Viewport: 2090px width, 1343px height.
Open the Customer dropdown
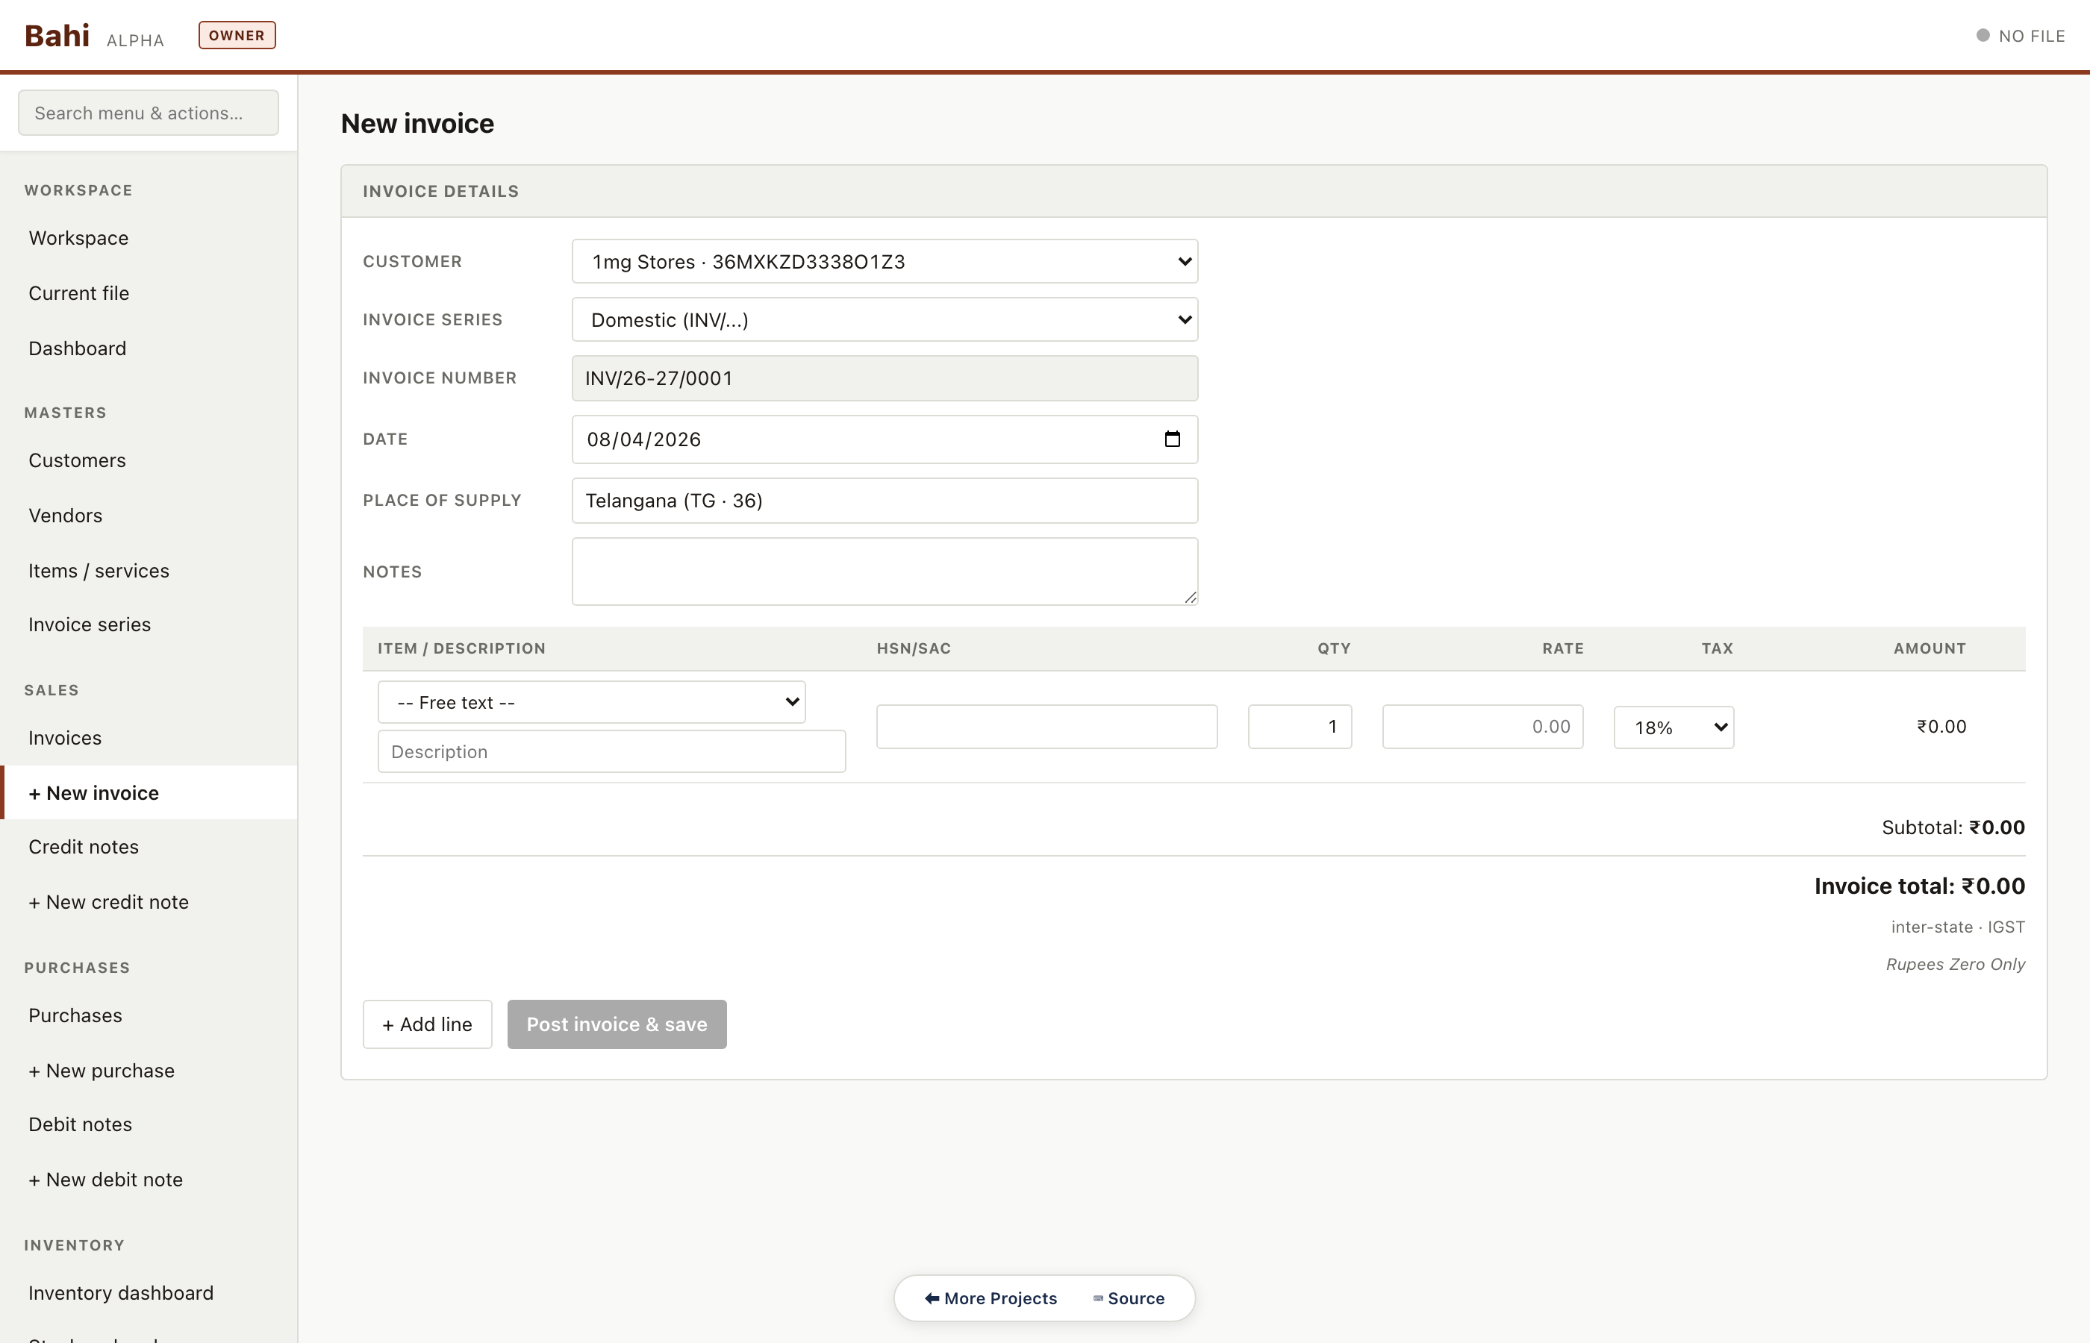885,260
